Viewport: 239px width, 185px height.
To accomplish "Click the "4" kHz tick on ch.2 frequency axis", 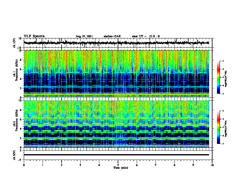I will (x=21, y=129).
